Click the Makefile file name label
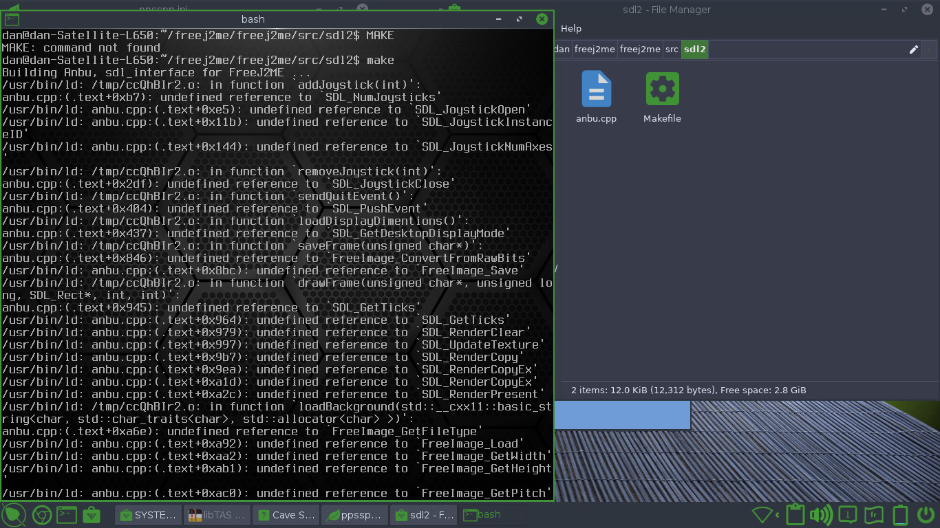Viewport: 940px width, 528px height. [662, 118]
